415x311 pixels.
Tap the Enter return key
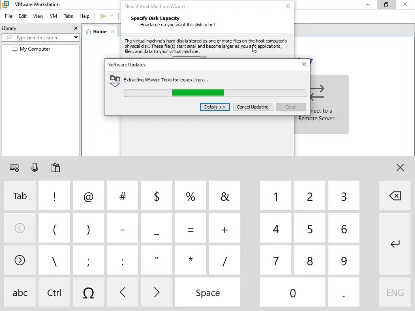[x=395, y=244]
